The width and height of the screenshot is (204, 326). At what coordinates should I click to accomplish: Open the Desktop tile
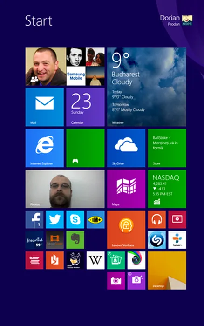click(167, 271)
